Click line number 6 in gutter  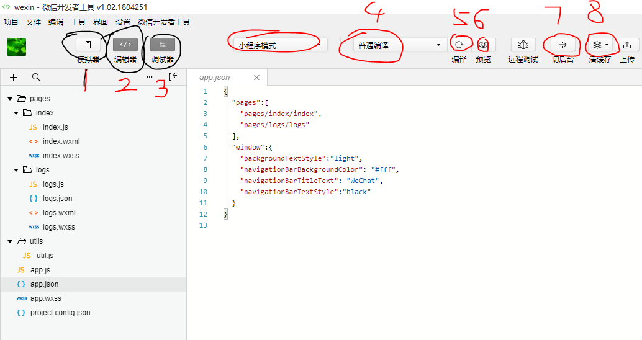(205, 147)
